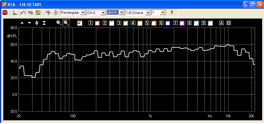This screenshot has height=124, width=264.
Task: Click the B button beside memories
Action: tap(228, 23)
